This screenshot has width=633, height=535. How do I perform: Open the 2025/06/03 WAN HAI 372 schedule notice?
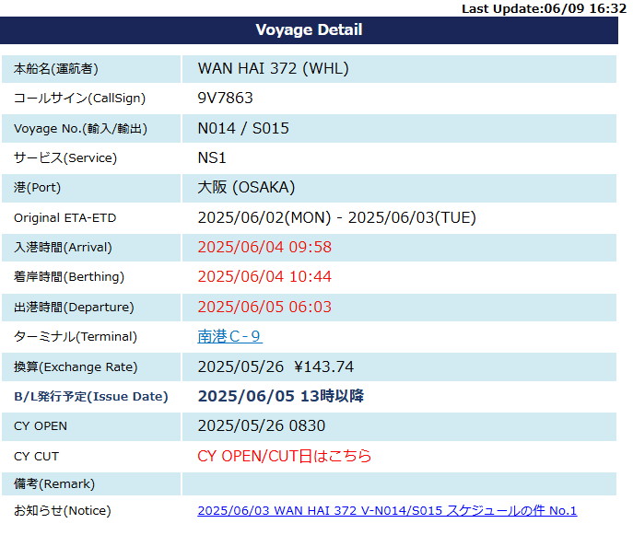click(387, 511)
